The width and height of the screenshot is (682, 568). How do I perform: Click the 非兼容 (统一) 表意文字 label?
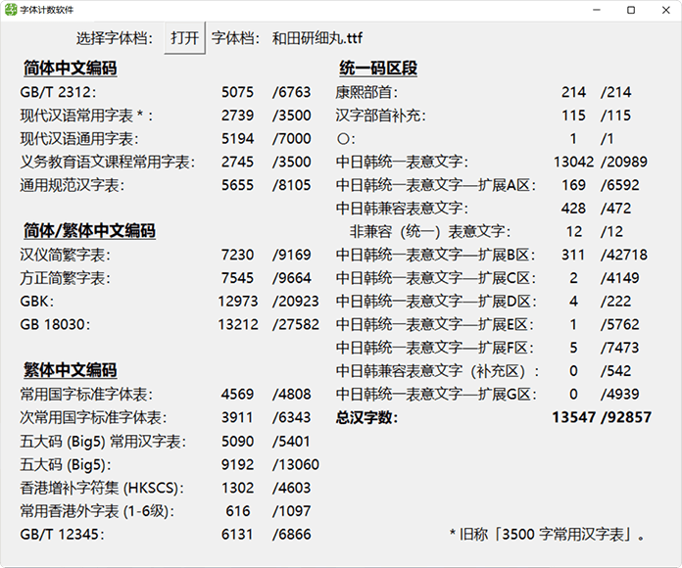coord(430,232)
